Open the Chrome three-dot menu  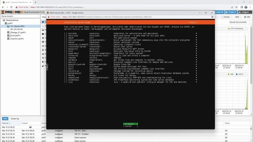tap(250, 7)
